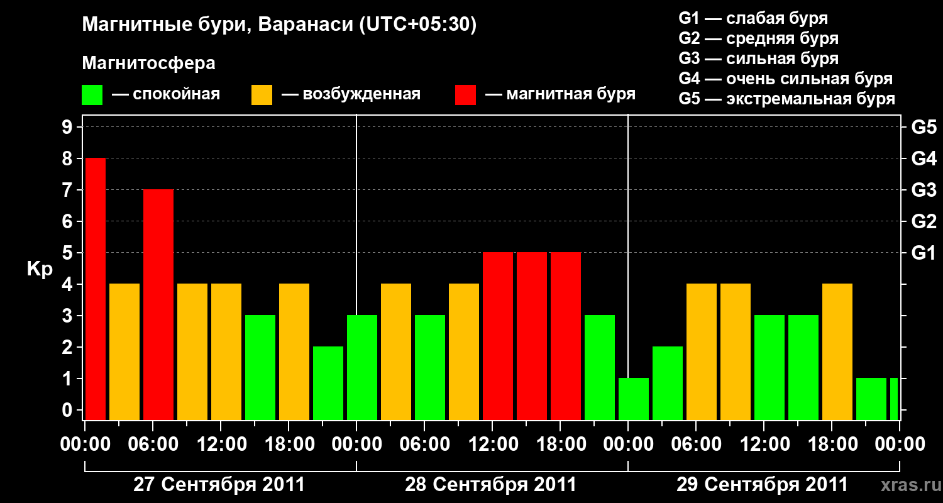Click the '29 Сентября 2011' date label
This screenshot has width=943, height=503.
click(x=763, y=485)
